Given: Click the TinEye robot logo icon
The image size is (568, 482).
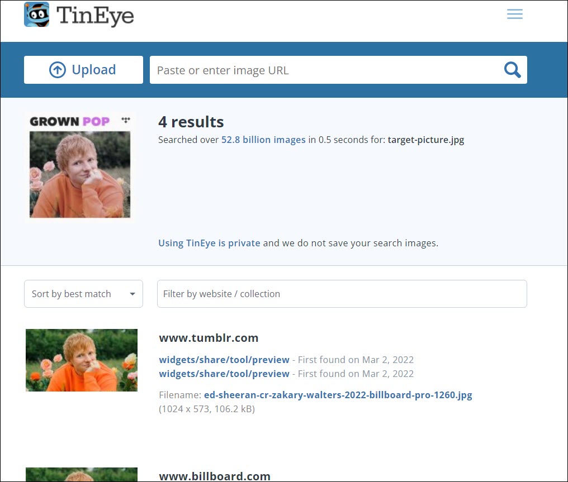Looking at the screenshot, I should pos(36,15).
